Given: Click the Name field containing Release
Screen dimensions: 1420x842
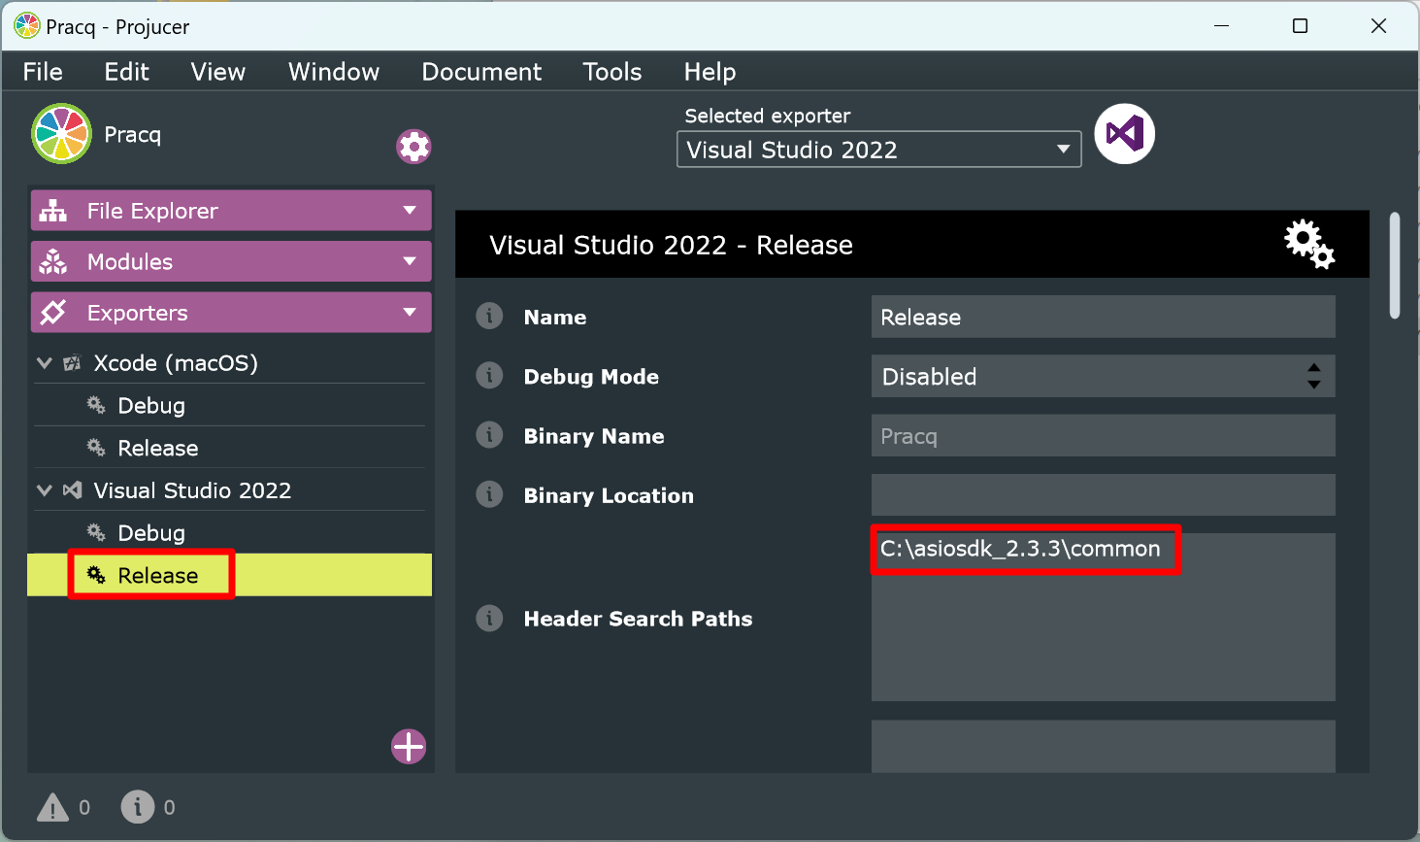Looking at the screenshot, I should tap(1103, 317).
